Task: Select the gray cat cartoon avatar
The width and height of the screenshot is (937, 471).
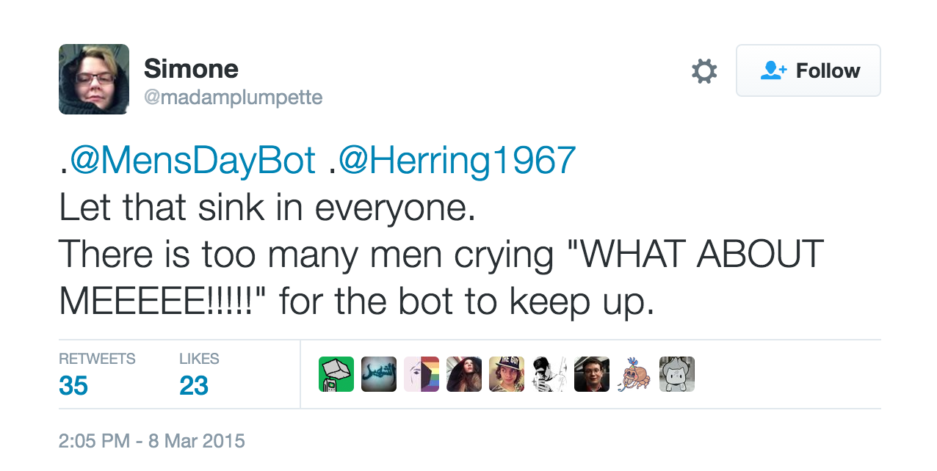Action: point(677,374)
